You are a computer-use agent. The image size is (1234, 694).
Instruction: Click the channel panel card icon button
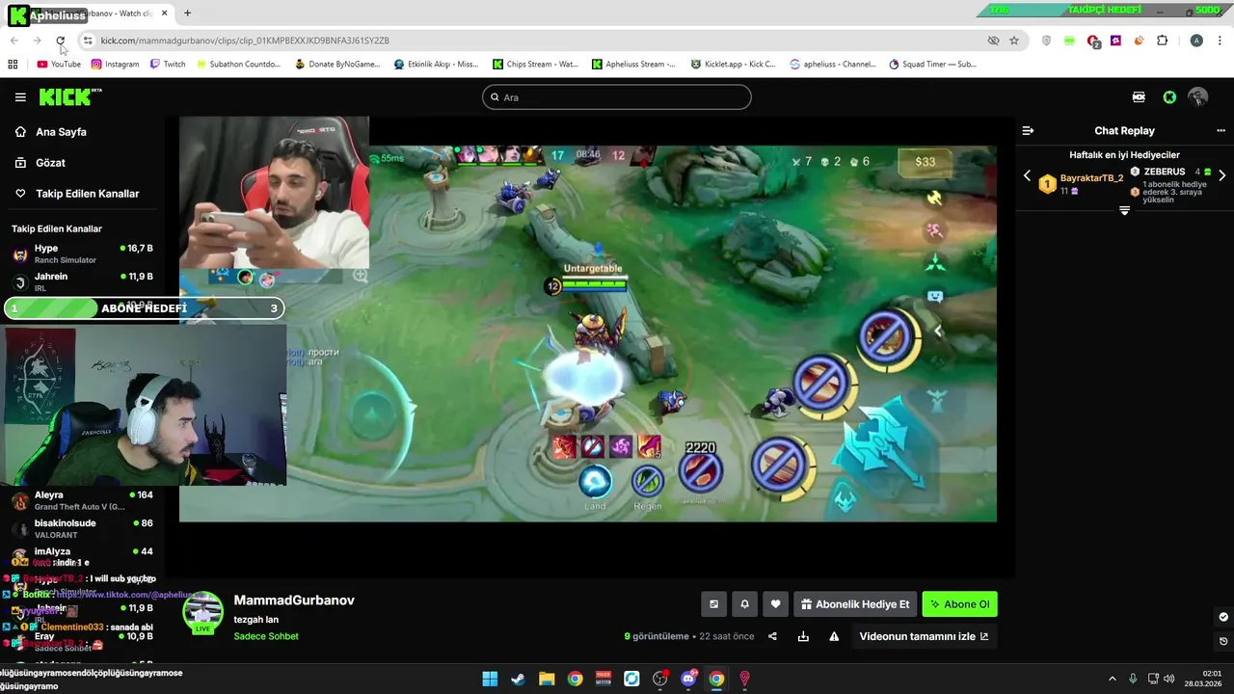pyautogui.click(x=713, y=604)
